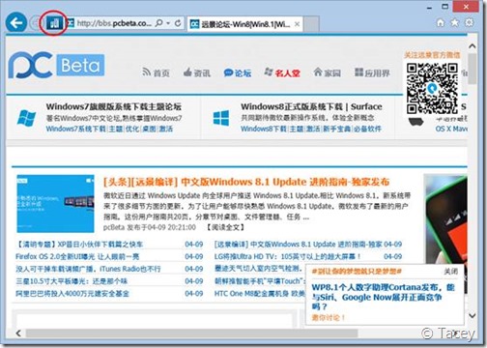Open the browser Home icon
Image resolution: width=487 pixels, height=348 pixels.
[441, 22]
